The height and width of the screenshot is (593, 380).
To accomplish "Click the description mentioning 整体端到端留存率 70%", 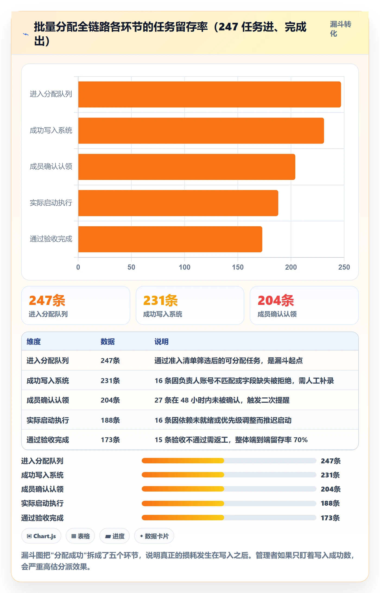I will tap(231, 440).
